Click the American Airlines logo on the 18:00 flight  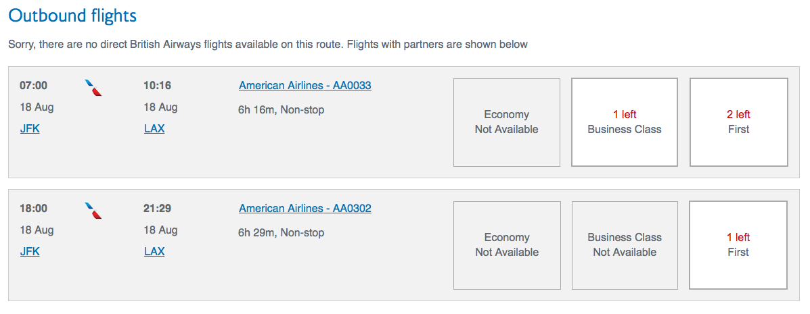point(93,210)
